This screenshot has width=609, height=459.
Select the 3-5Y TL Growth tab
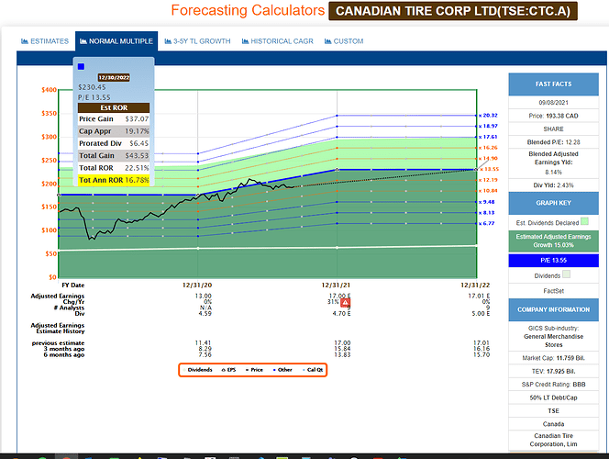pyautogui.click(x=196, y=41)
